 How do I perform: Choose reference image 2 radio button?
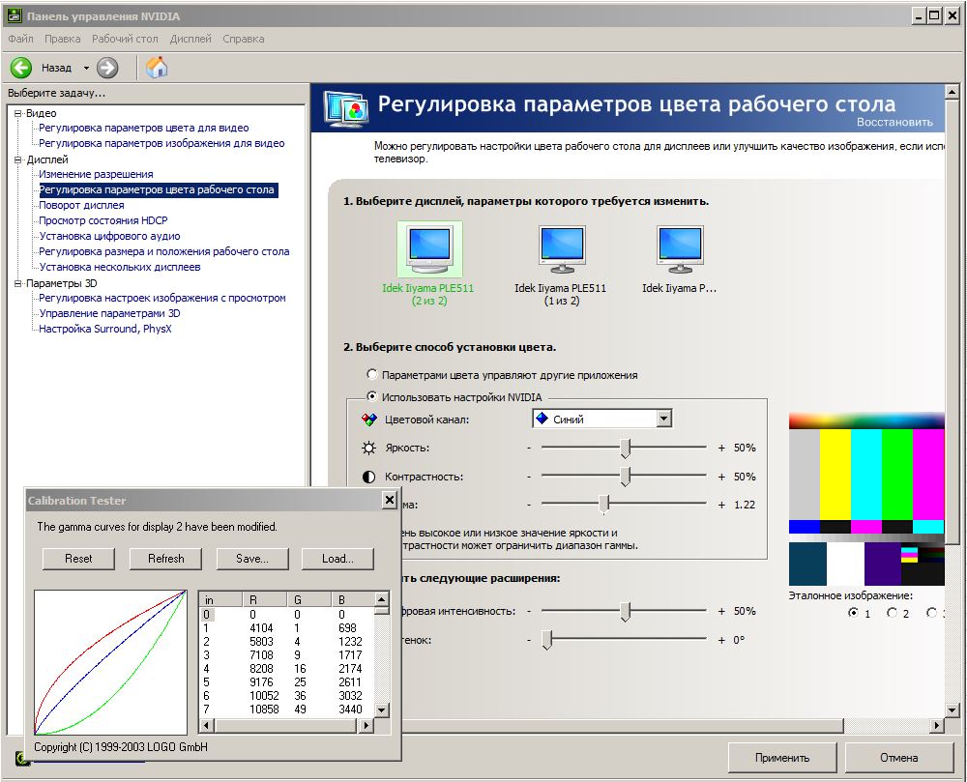click(892, 613)
